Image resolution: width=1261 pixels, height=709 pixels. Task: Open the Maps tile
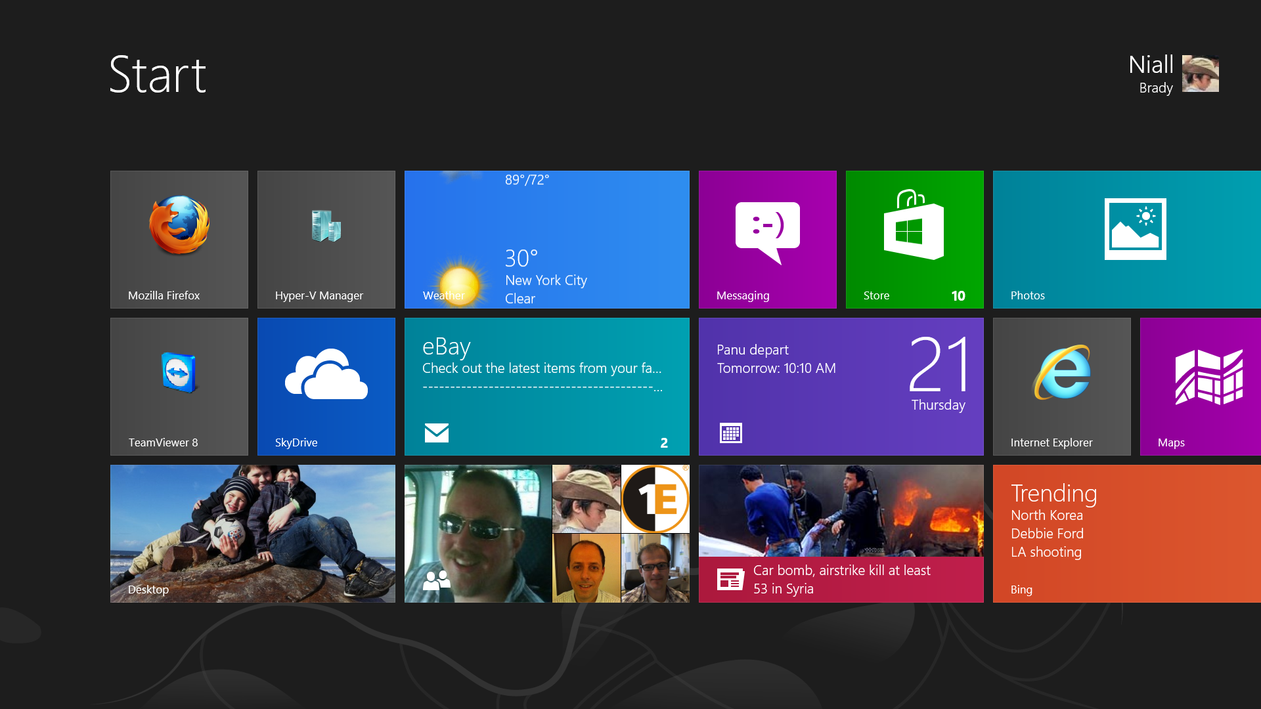[x=1201, y=387]
